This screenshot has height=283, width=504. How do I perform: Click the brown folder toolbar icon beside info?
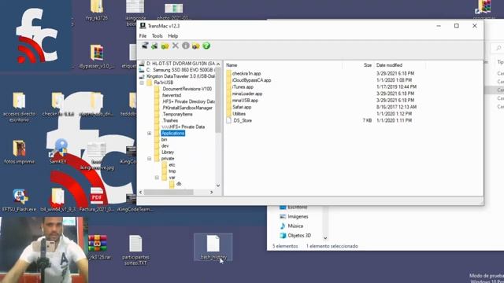pos(196,46)
